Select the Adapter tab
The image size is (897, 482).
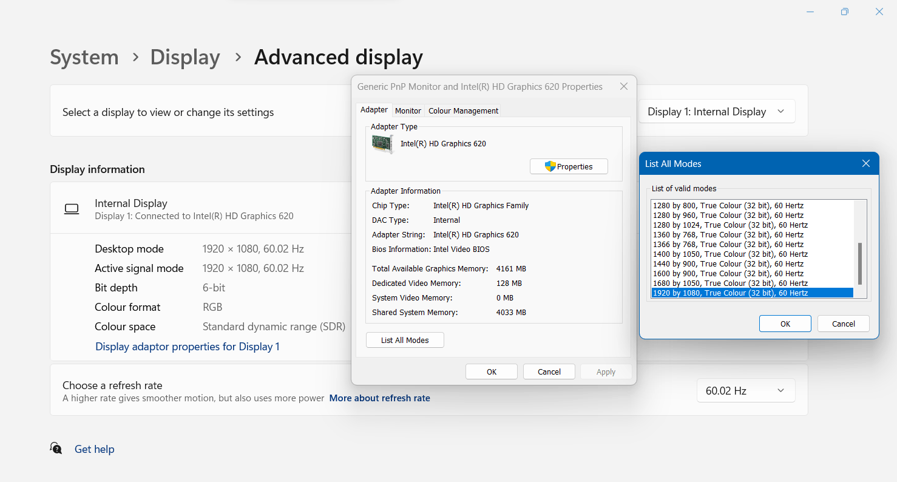tap(374, 110)
